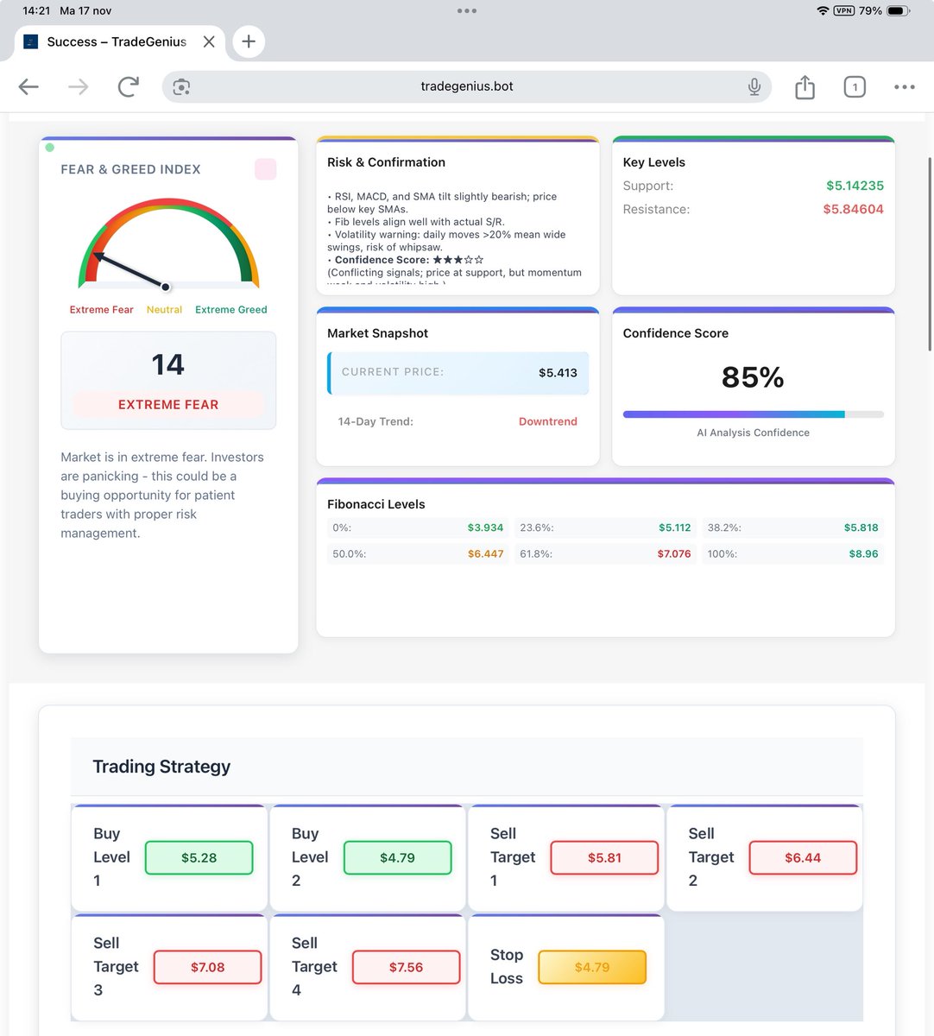Click the Fibonacci Levels heading
The image size is (934, 1036).
click(376, 504)
